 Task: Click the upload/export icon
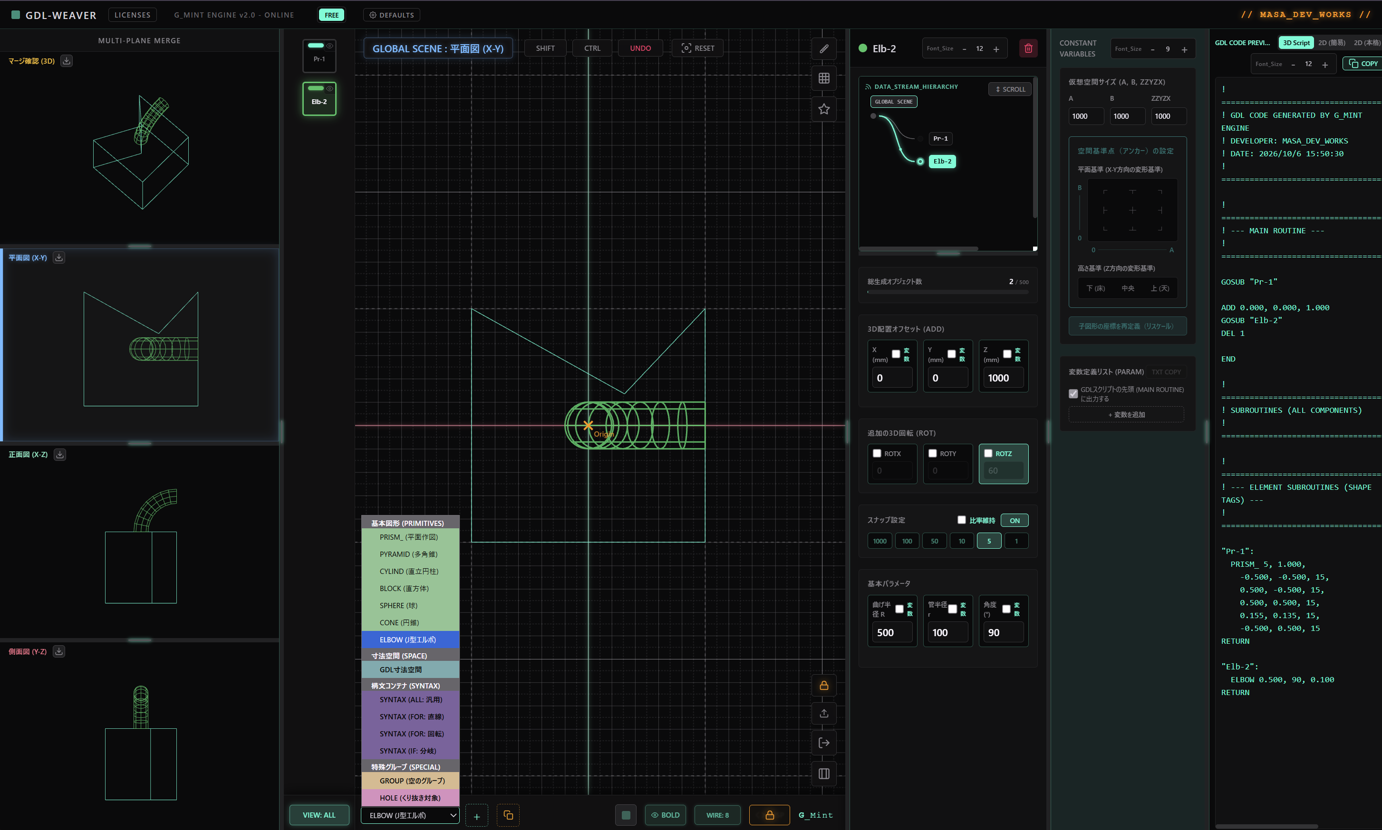tap(823, 714)
